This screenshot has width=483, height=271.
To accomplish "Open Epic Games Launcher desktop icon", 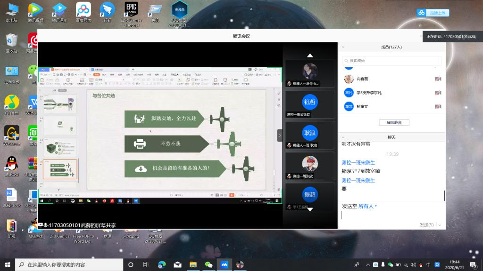I will (x=131, y=11).
